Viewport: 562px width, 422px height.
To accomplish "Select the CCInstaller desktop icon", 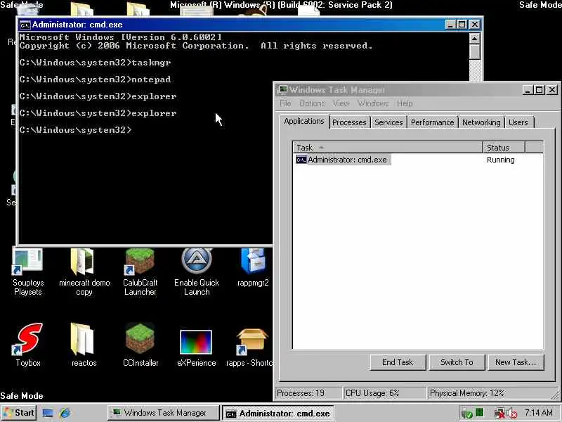I will 140,345.
